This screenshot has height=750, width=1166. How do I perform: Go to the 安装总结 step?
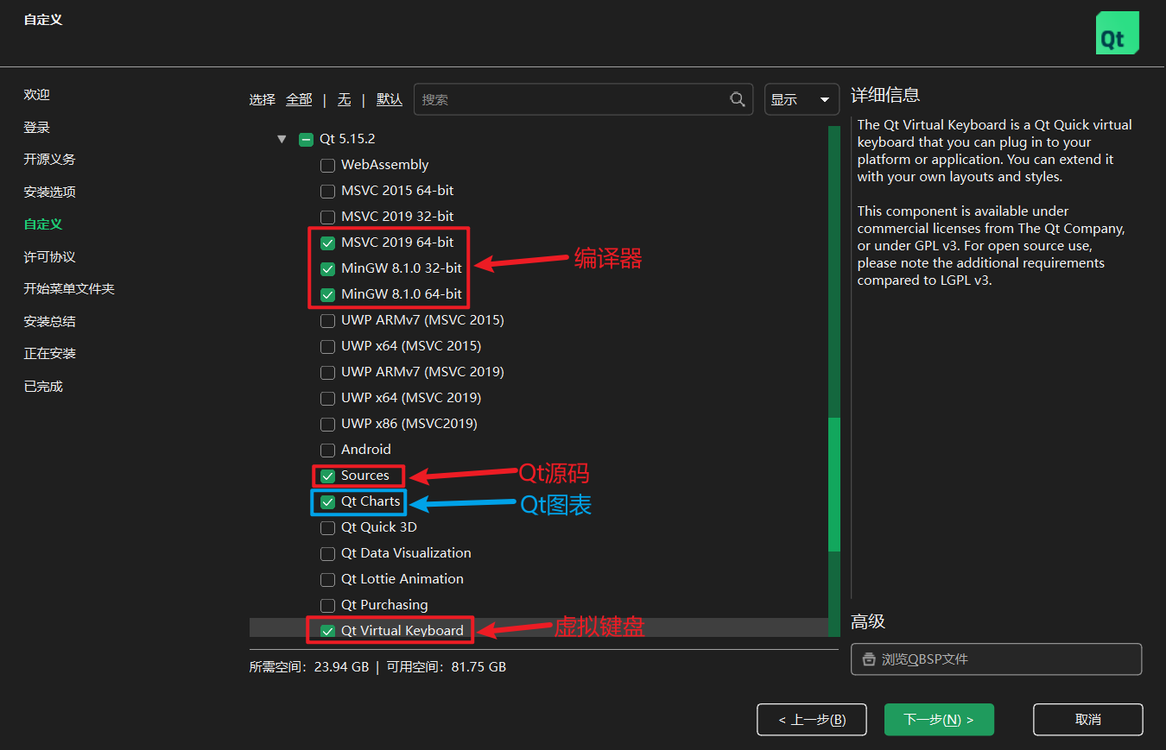click(50, 321)
